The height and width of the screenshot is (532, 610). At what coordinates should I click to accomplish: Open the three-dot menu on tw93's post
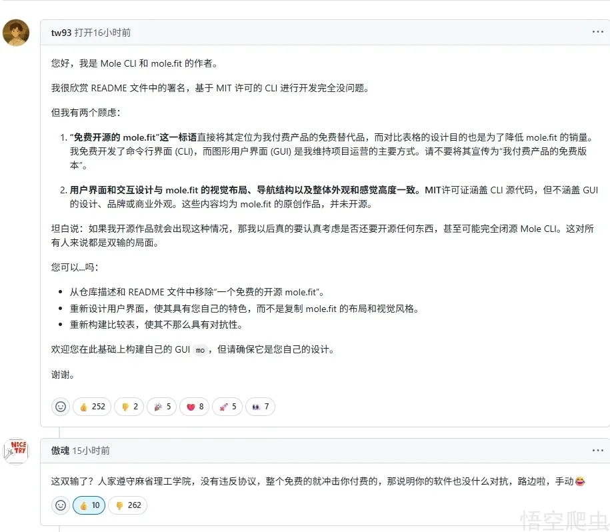coord(597,32)
